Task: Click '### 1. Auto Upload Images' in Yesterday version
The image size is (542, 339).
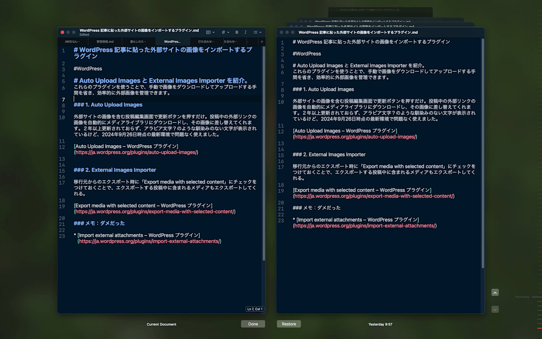Action: pyautogui.click(x=323, y=89)
